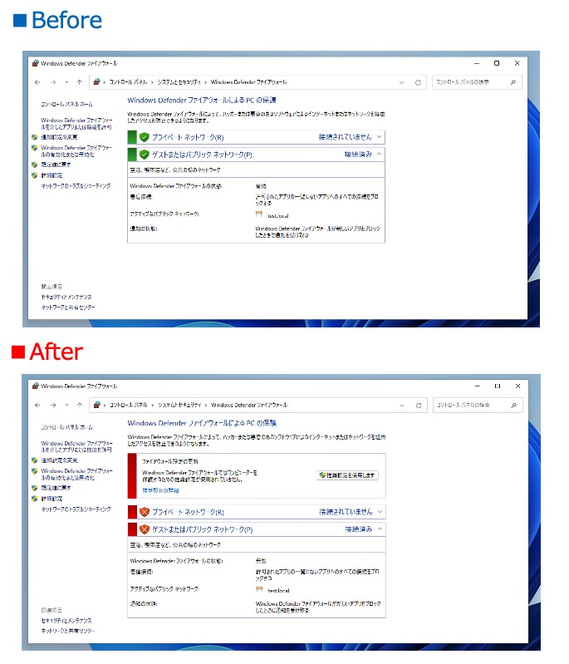569x664 pixels.
Task: Open recent locations dropdown in After window
Action: click(66, 406)
